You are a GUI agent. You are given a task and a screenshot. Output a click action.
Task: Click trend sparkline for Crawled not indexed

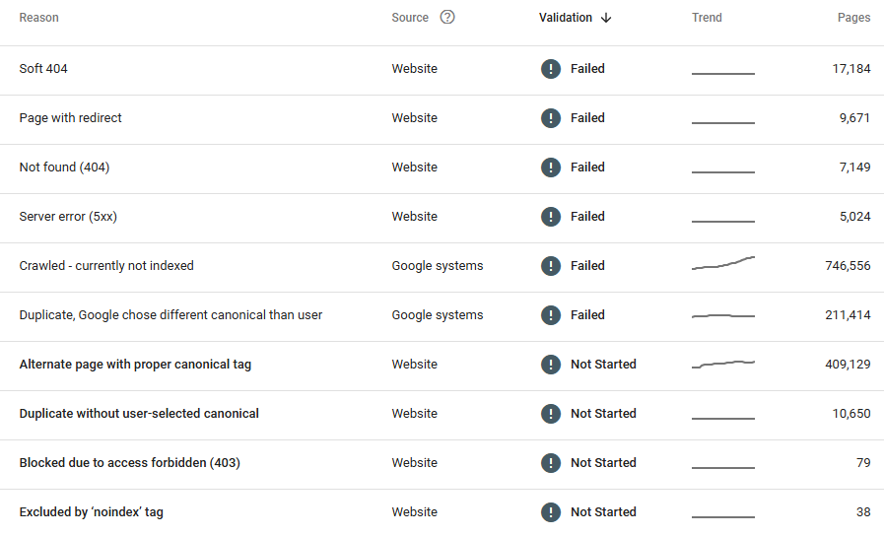[x=723, y=264]
